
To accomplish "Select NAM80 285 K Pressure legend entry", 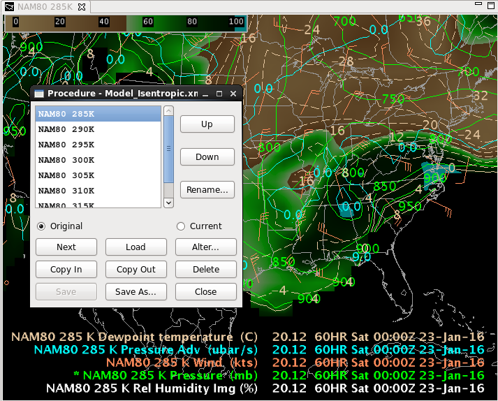I will tap(279, 376).
